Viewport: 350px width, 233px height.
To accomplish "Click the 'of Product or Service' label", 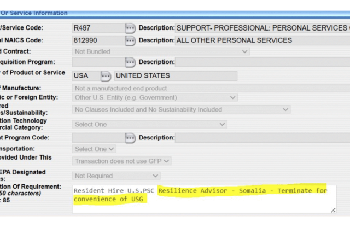I will [33, 73].
